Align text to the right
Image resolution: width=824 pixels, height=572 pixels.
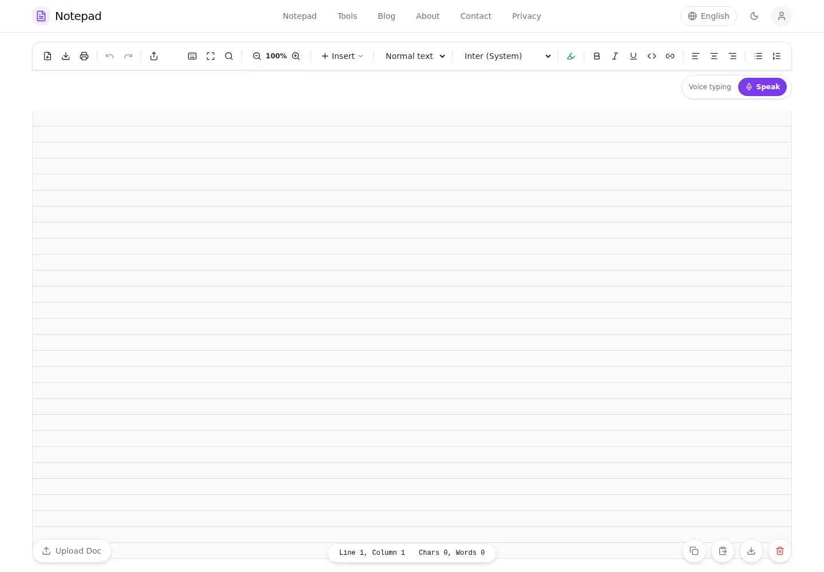(x=732, y=56)
